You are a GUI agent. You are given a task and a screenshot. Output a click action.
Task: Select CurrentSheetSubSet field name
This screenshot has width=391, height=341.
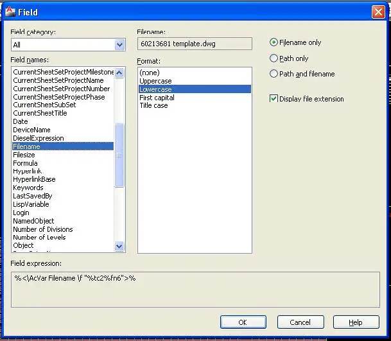click(63, 105)
